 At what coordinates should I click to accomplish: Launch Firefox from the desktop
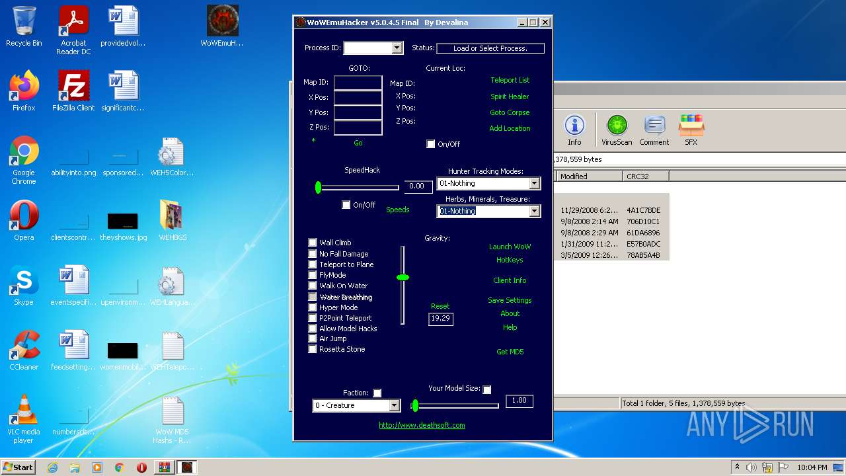click(x=24, y=91)
